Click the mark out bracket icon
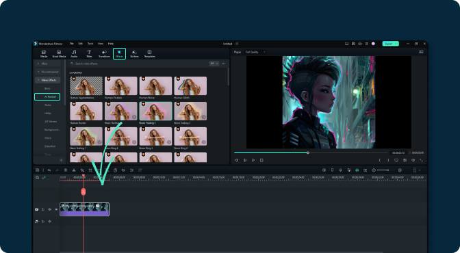The height and width of the screenshot is (253, 460). click(x=388, y=161)
